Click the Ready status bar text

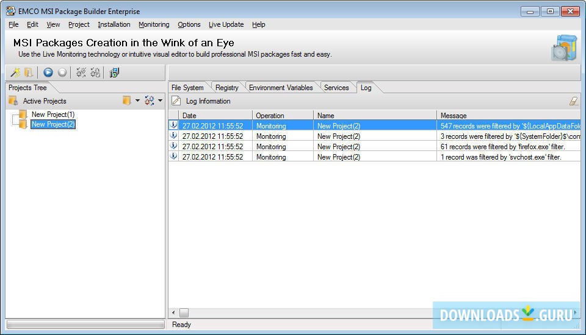[181, 325]
